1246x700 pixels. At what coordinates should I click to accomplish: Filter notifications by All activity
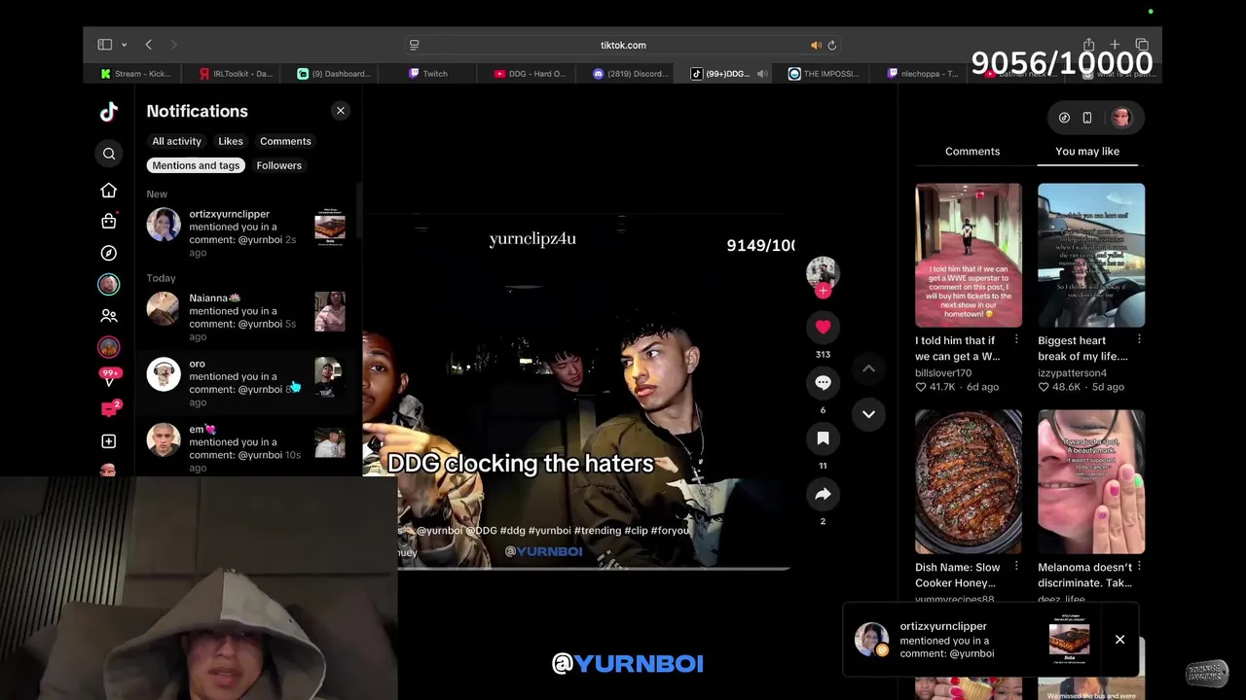click(x=176, y=141)
